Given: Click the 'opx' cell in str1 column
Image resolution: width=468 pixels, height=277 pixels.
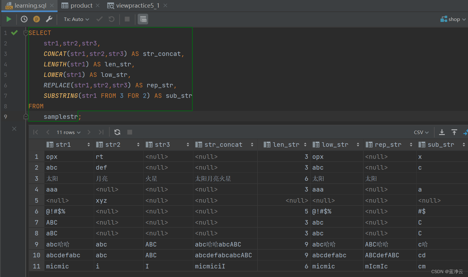Looking at the screenshot, I should [x=69, y=157].
